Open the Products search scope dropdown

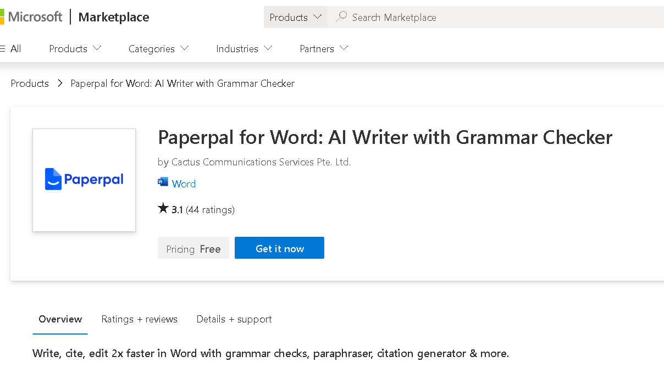tap(295, 17)
